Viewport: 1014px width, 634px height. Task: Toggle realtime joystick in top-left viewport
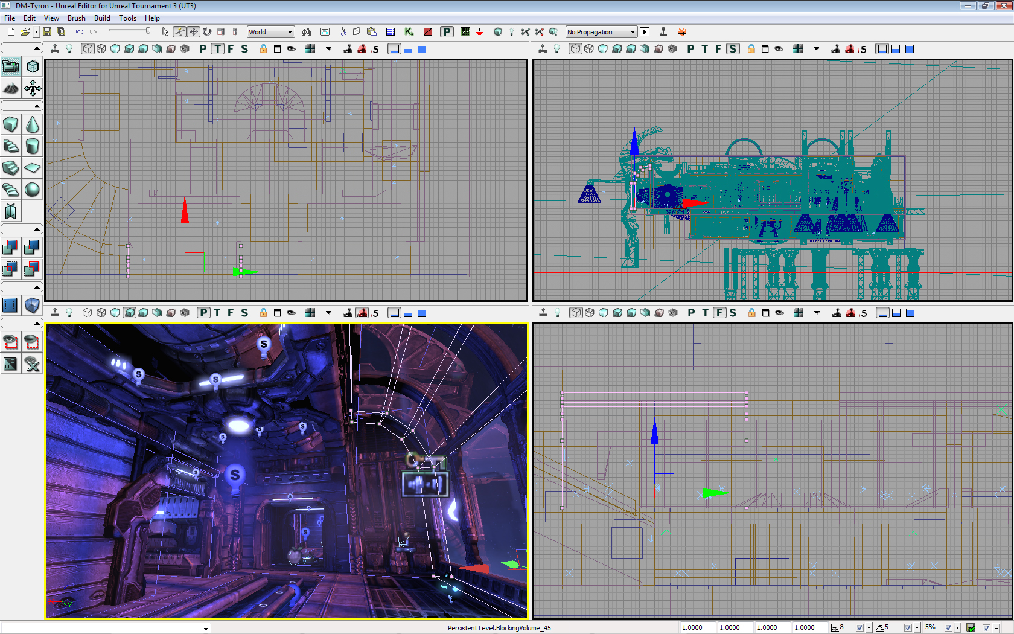coord(55,49)
